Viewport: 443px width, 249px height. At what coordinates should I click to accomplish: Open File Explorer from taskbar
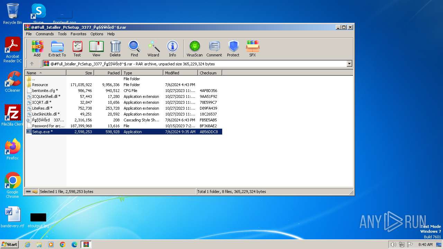[39, 245]
